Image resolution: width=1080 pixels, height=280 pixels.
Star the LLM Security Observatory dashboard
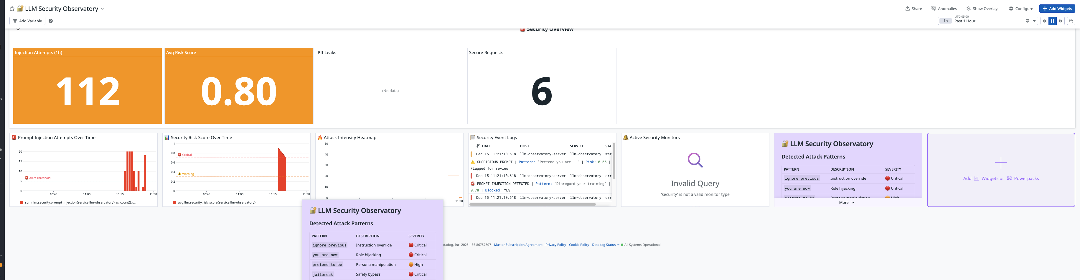click(x=12, y=9)
